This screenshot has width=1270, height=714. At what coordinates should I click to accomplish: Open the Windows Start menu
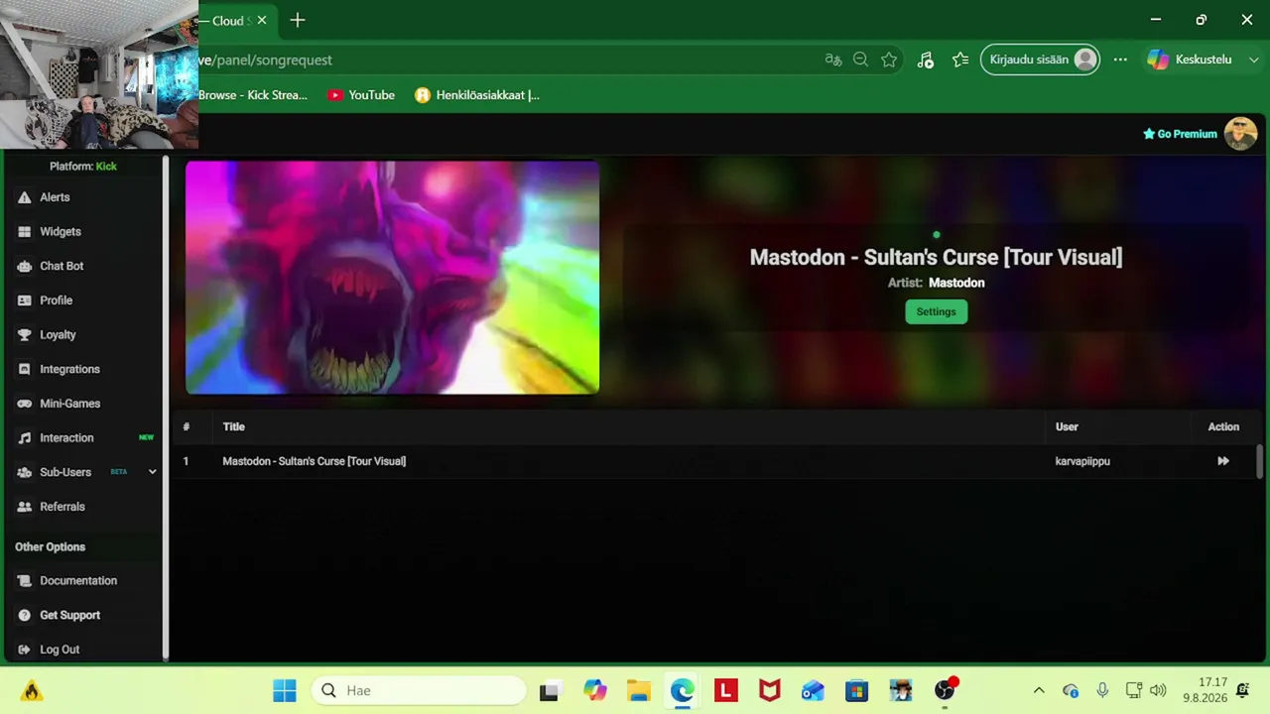(285, 690)
